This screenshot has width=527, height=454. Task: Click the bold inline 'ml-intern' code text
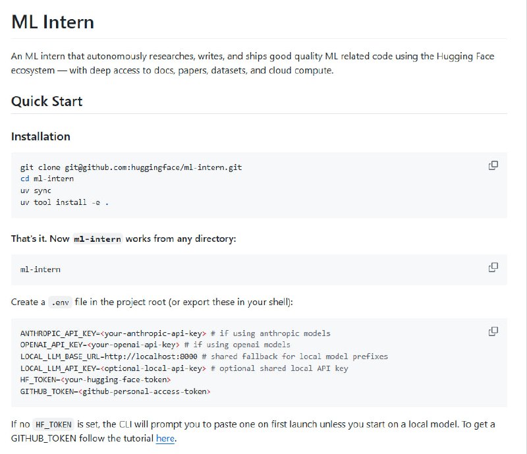[x=97, y=239]
